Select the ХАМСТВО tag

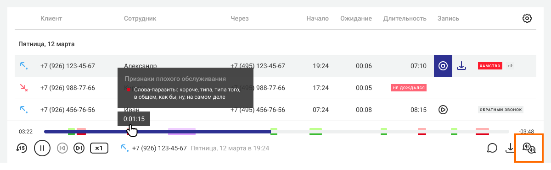[x=490, y=66]
